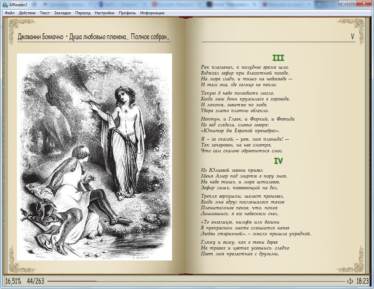Image resolution: width=374 pixels, height=289 pixels.
Task: Click the 16,51% progress indicator
Action: [x=13, y=281]
